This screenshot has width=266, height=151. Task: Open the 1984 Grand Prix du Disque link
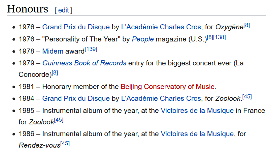point(76,98)
